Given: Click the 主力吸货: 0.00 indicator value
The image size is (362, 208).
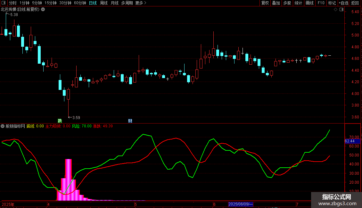Looking at the screenshot, I should 58,126.
